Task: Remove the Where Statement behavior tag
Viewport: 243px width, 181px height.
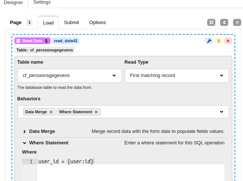Action: coord(96,112)
